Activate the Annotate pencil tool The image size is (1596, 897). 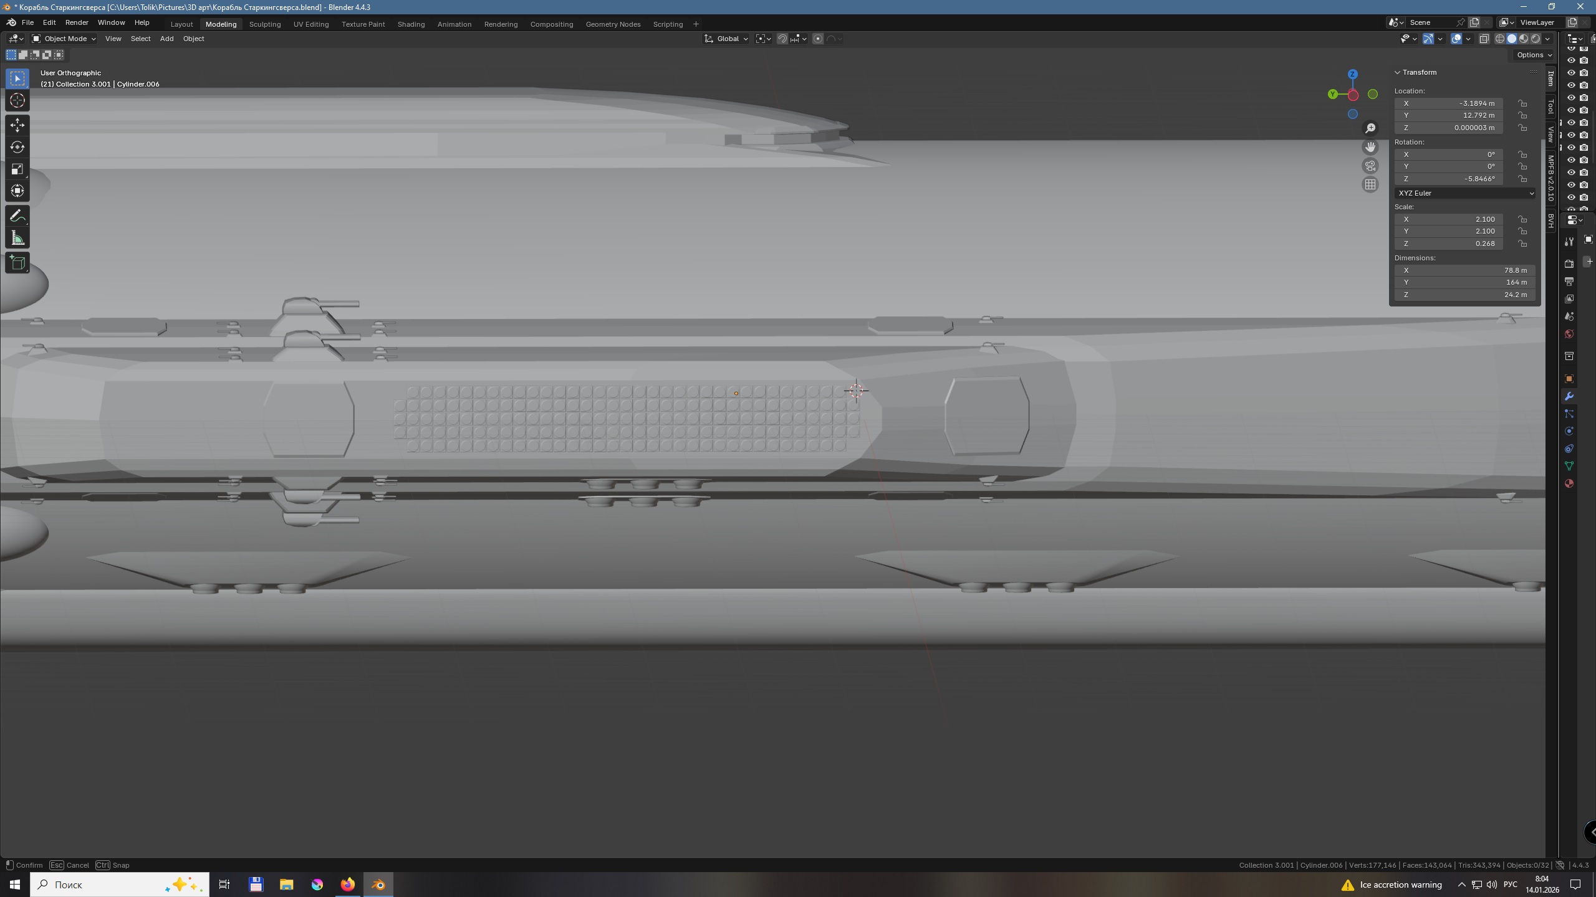(x=17, y=216)
